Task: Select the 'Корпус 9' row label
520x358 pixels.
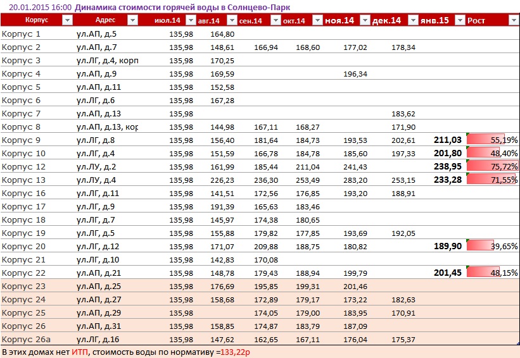Action: tap(21, 140)
